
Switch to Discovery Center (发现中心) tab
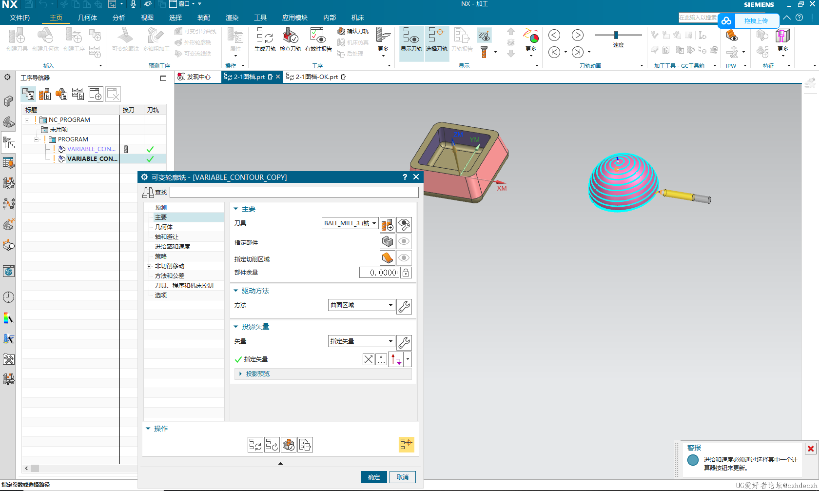click(x=195, y=77)
